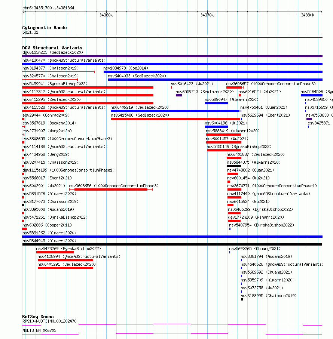Click dgv1772n209 (Almarri2020) label

(x=256, y=217)
